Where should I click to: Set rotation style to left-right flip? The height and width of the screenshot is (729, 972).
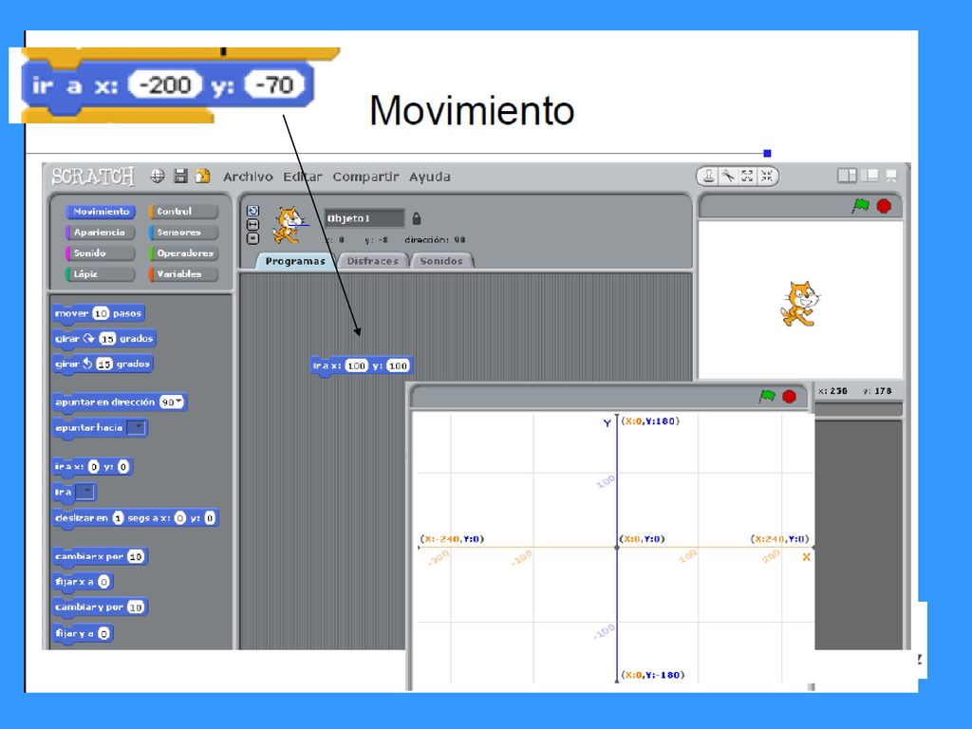(x=252, y=224)
